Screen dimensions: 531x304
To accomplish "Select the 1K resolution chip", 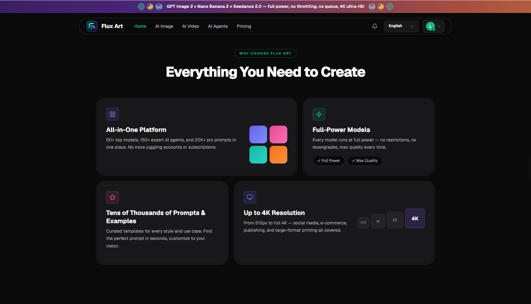I will point(378,221).
